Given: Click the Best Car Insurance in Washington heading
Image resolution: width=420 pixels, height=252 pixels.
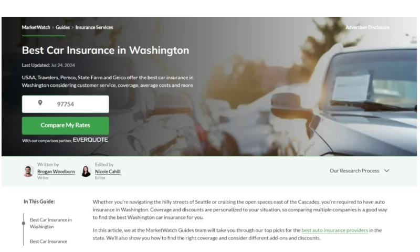Looking at the screenshot, I should [x=106, y=50].
